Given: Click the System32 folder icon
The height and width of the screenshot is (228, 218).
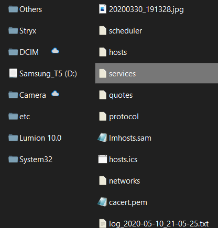Looking at the screenshot, I should [13, 159].
